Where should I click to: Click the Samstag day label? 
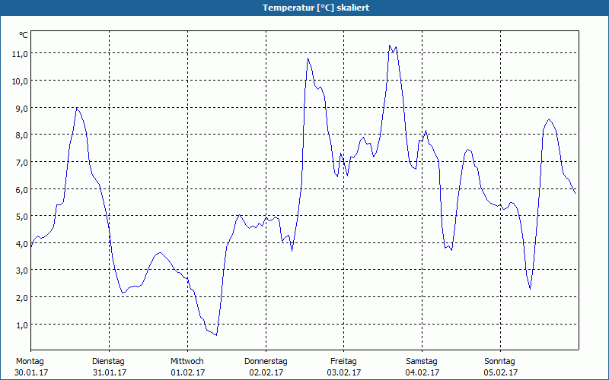422,361
